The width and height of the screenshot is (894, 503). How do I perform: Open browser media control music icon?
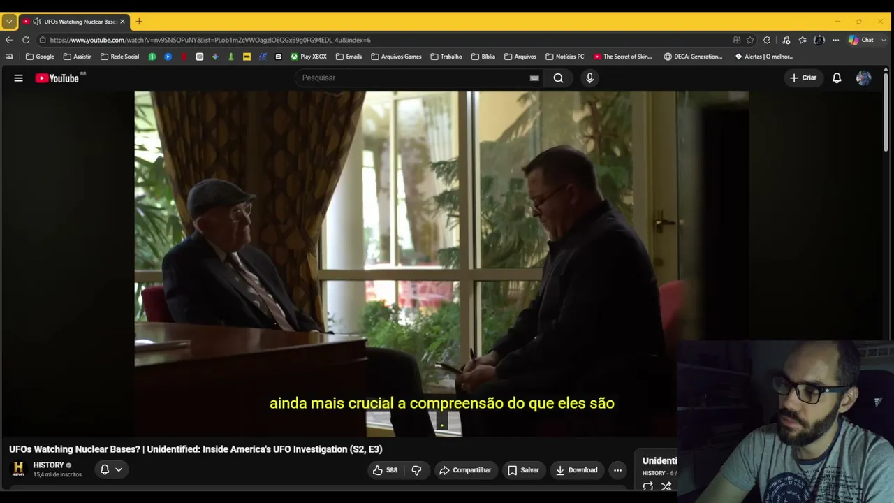click(x=786, y=40)
